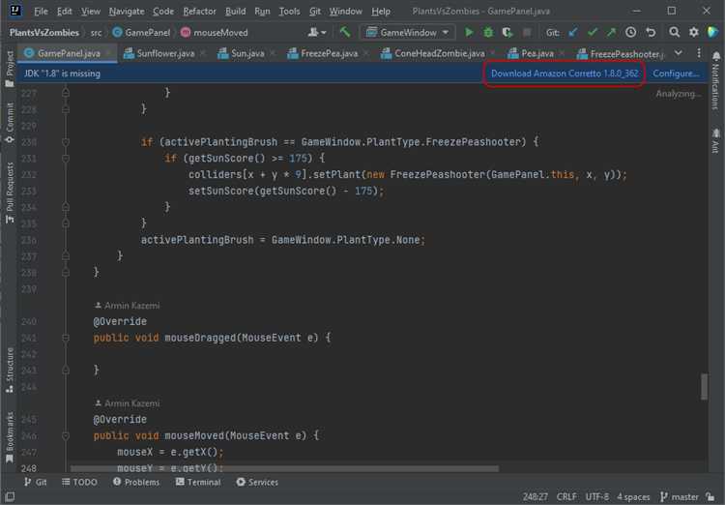Toggle the read-only lock in status bar
The image size is (725, 505).
710,496
